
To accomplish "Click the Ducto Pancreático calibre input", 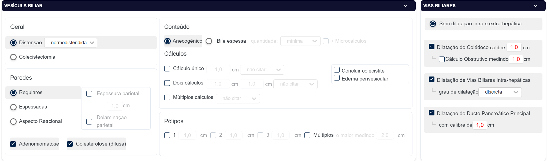I will click(x=479, y=125).
